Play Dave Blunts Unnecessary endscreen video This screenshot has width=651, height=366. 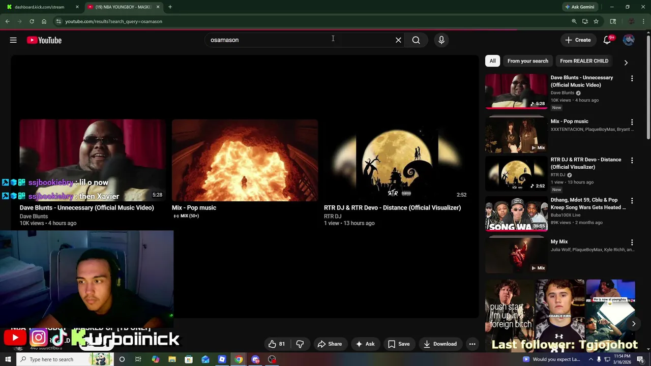tap(93, 160)
